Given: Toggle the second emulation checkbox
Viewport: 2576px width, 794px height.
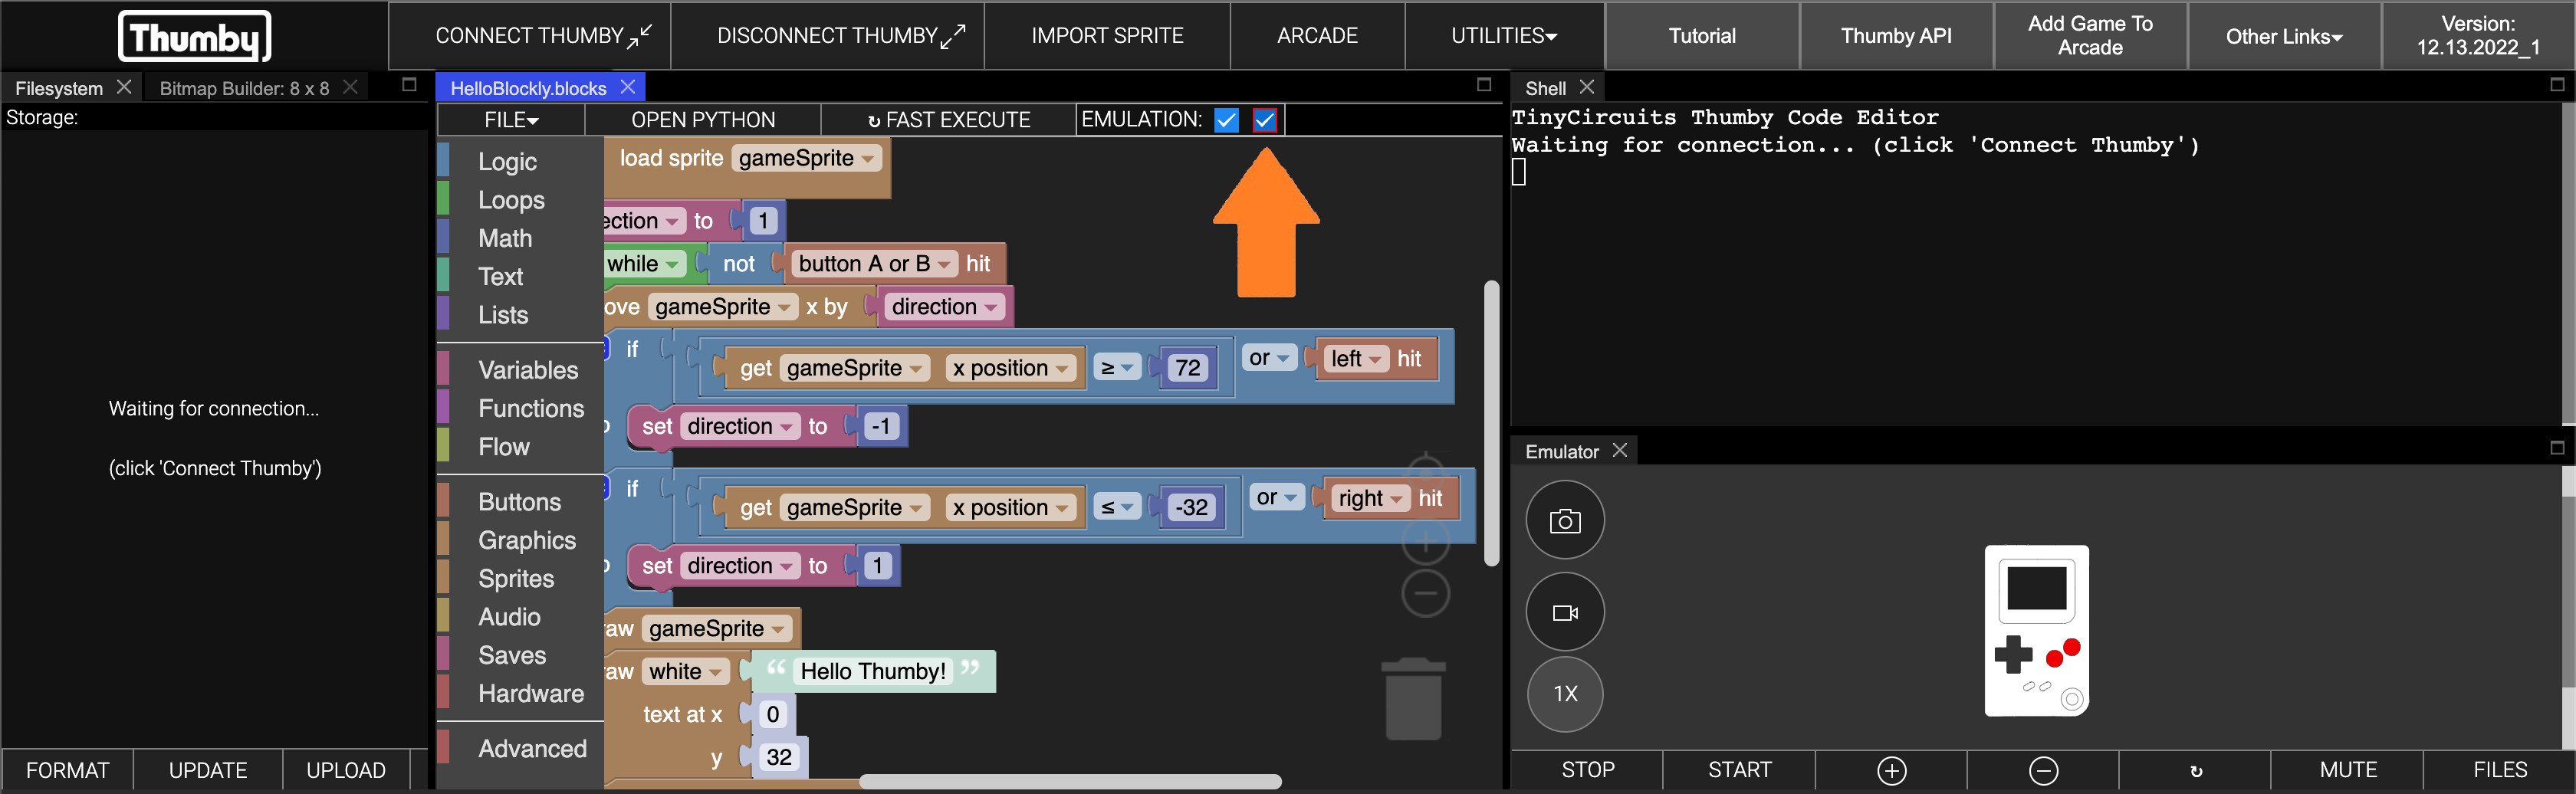Looking at the screenshot, I should pyautogui.click(x=1264, y=120).
